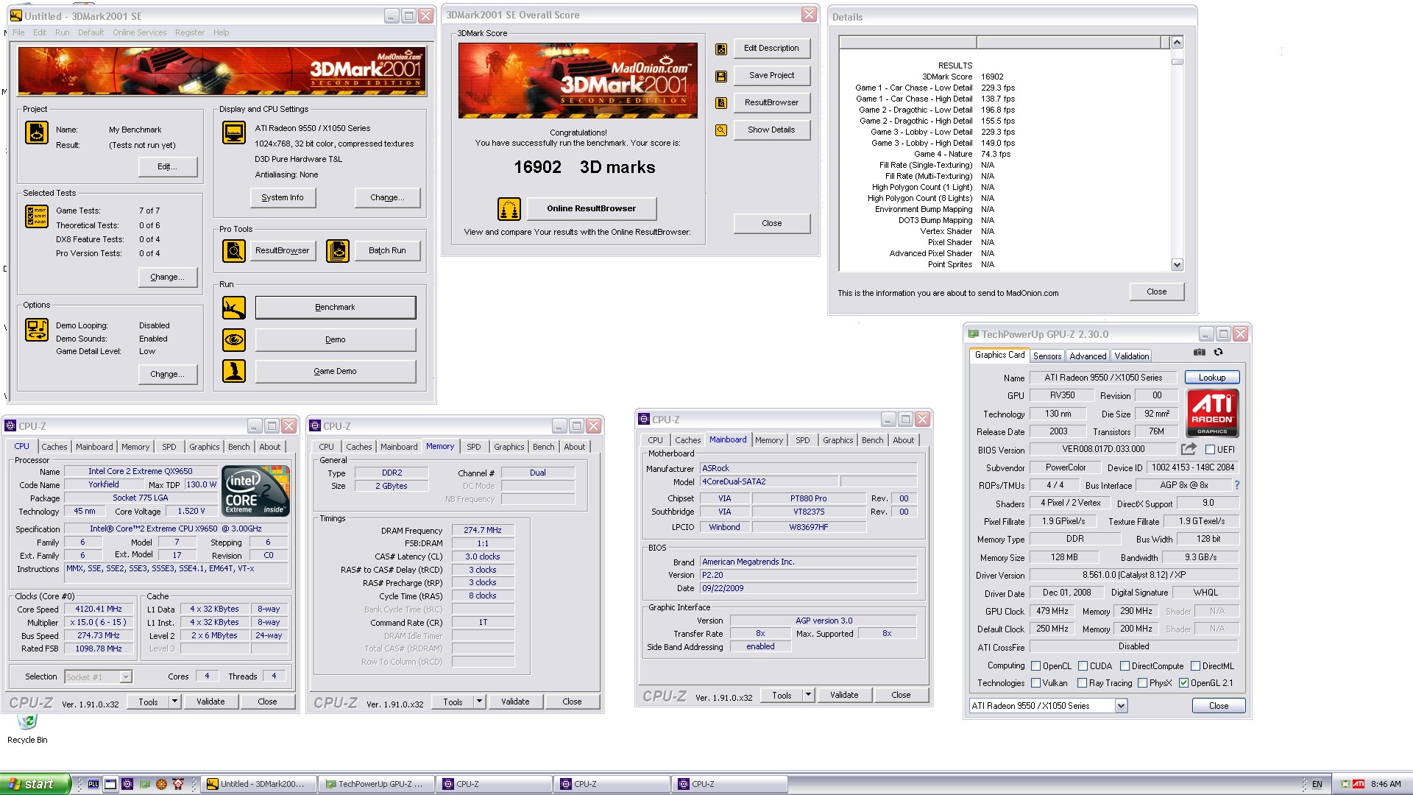Click the Benchmark run icon

pos(234,308)
